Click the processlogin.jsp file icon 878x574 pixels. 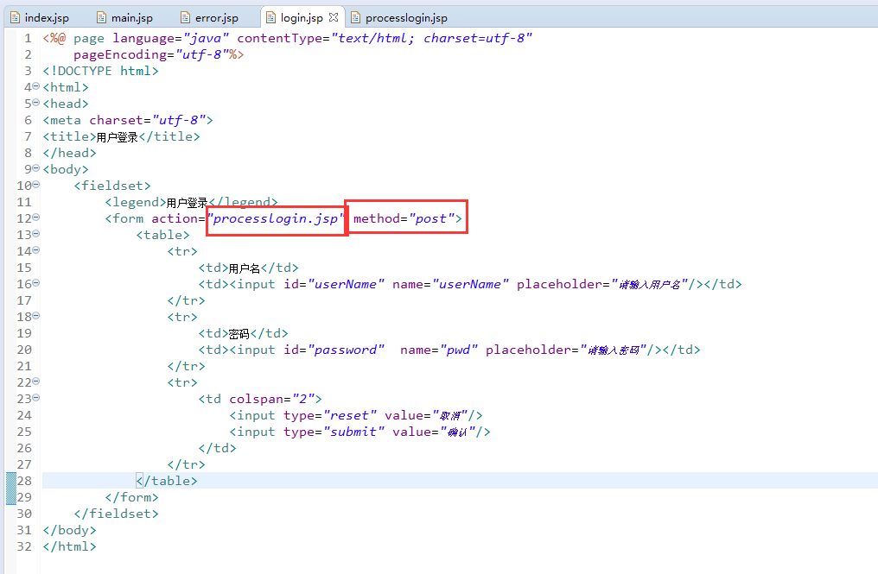point(355,18)
